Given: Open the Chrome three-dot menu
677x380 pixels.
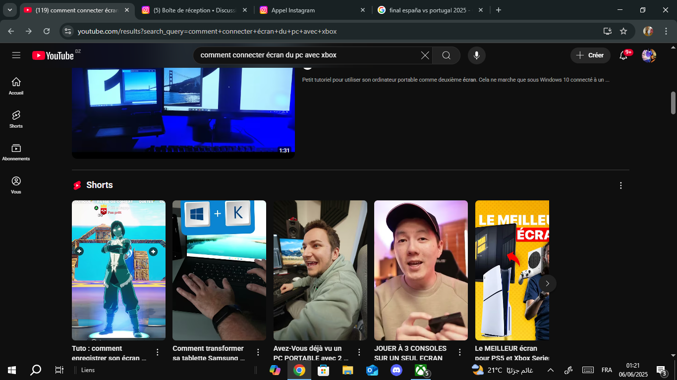Looking at the screenshot, I should coord(666,31).
